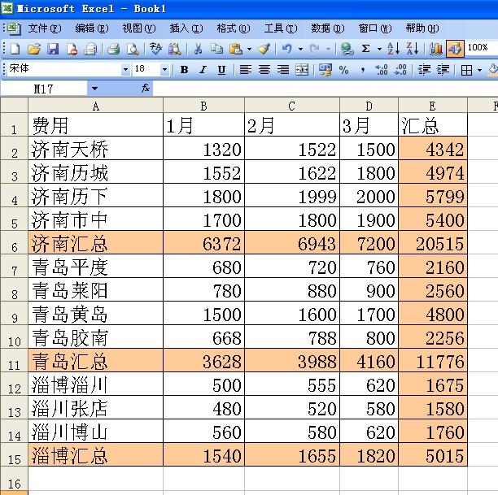
Task: Paste from clipboard icon
Action: [x=236, y=50]
